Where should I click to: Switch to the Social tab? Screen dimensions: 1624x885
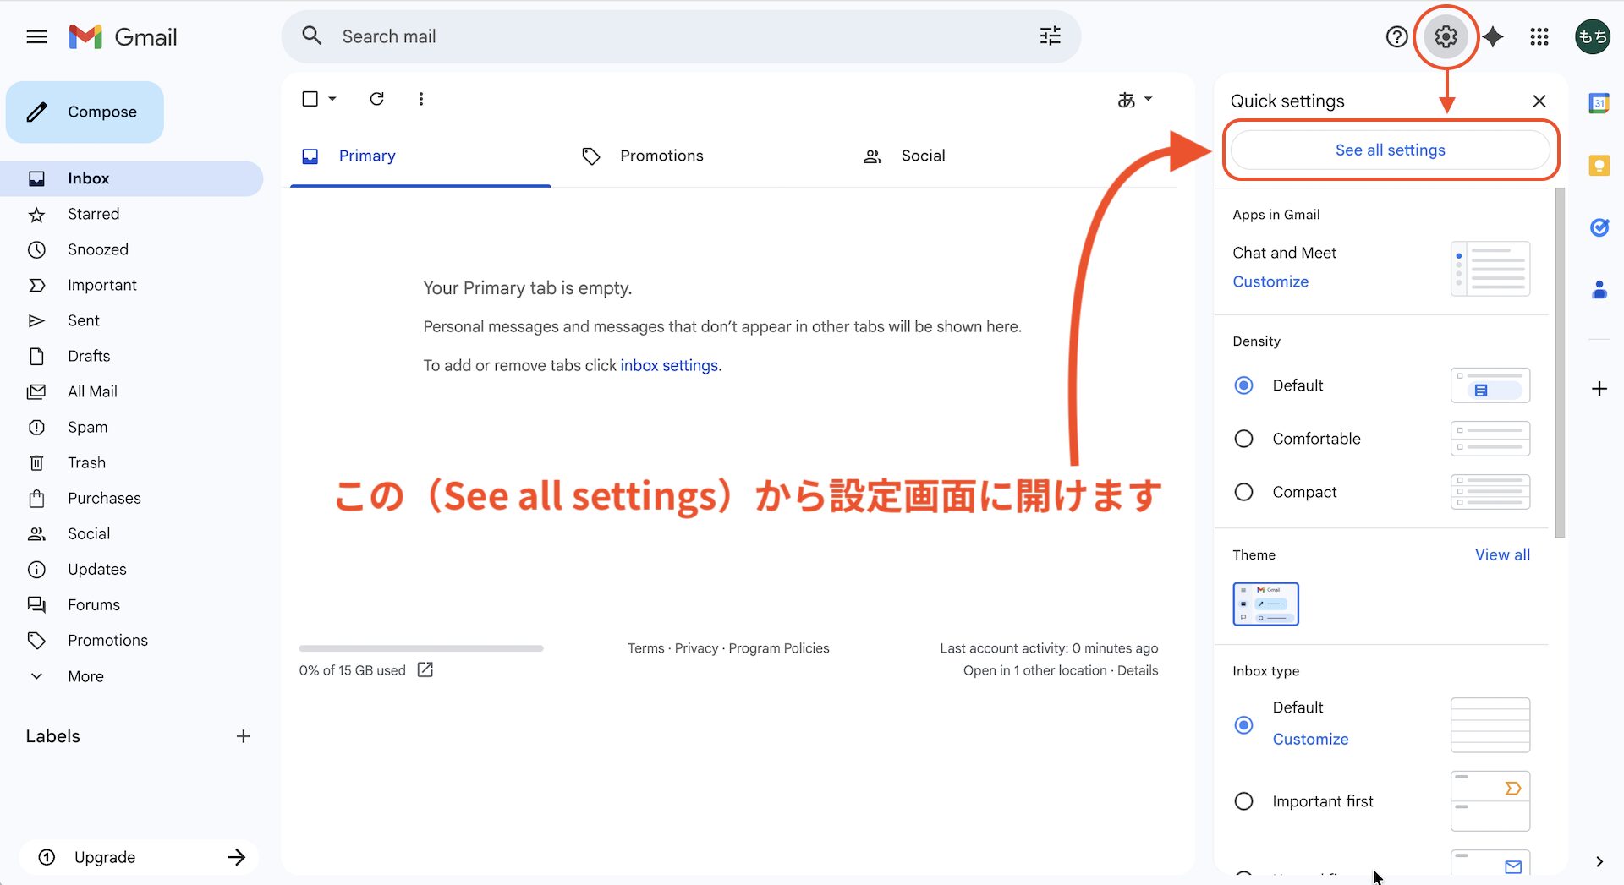pos(922,156)
